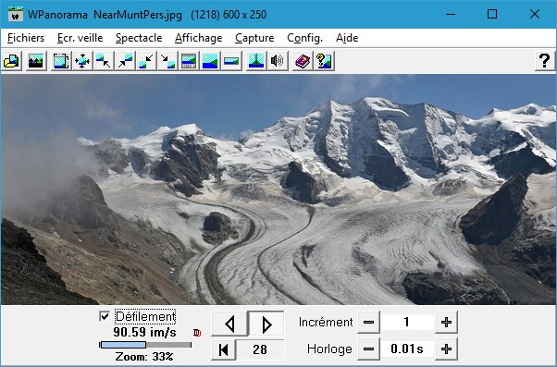
Task: Decrease Horloge with minus button
Action: pyautogui.click(x=368, y=349)
